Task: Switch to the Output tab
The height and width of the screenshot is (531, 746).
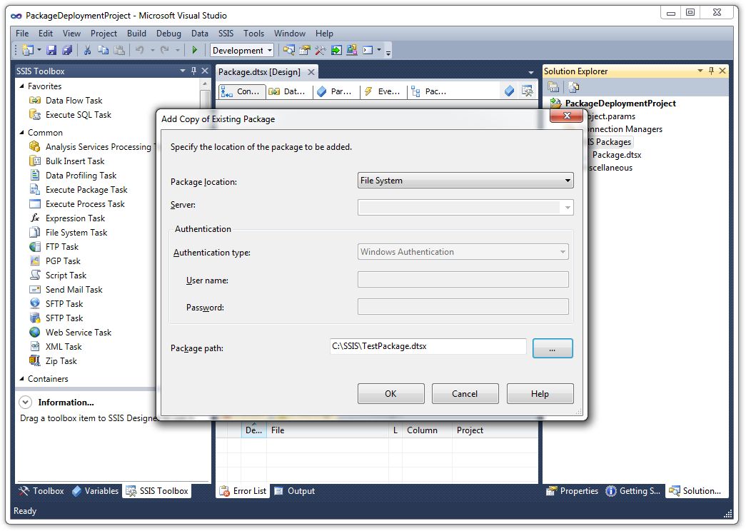Action: pyautogui.click(x=295, y=491)
